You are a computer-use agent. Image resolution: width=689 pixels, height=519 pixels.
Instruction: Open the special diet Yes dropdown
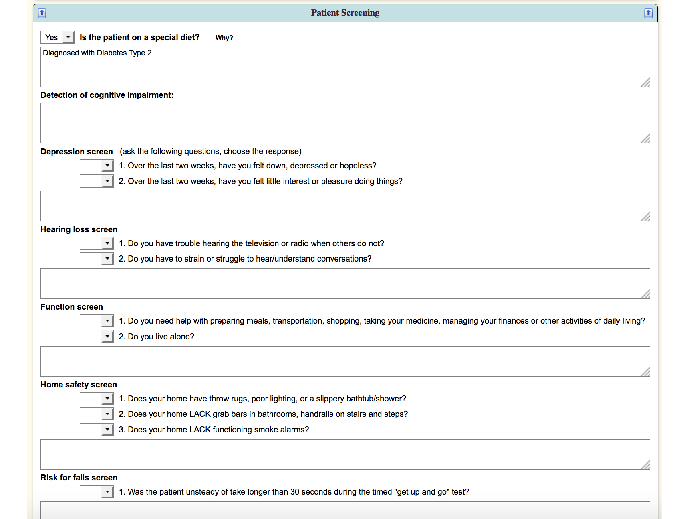tap(57, 37)
